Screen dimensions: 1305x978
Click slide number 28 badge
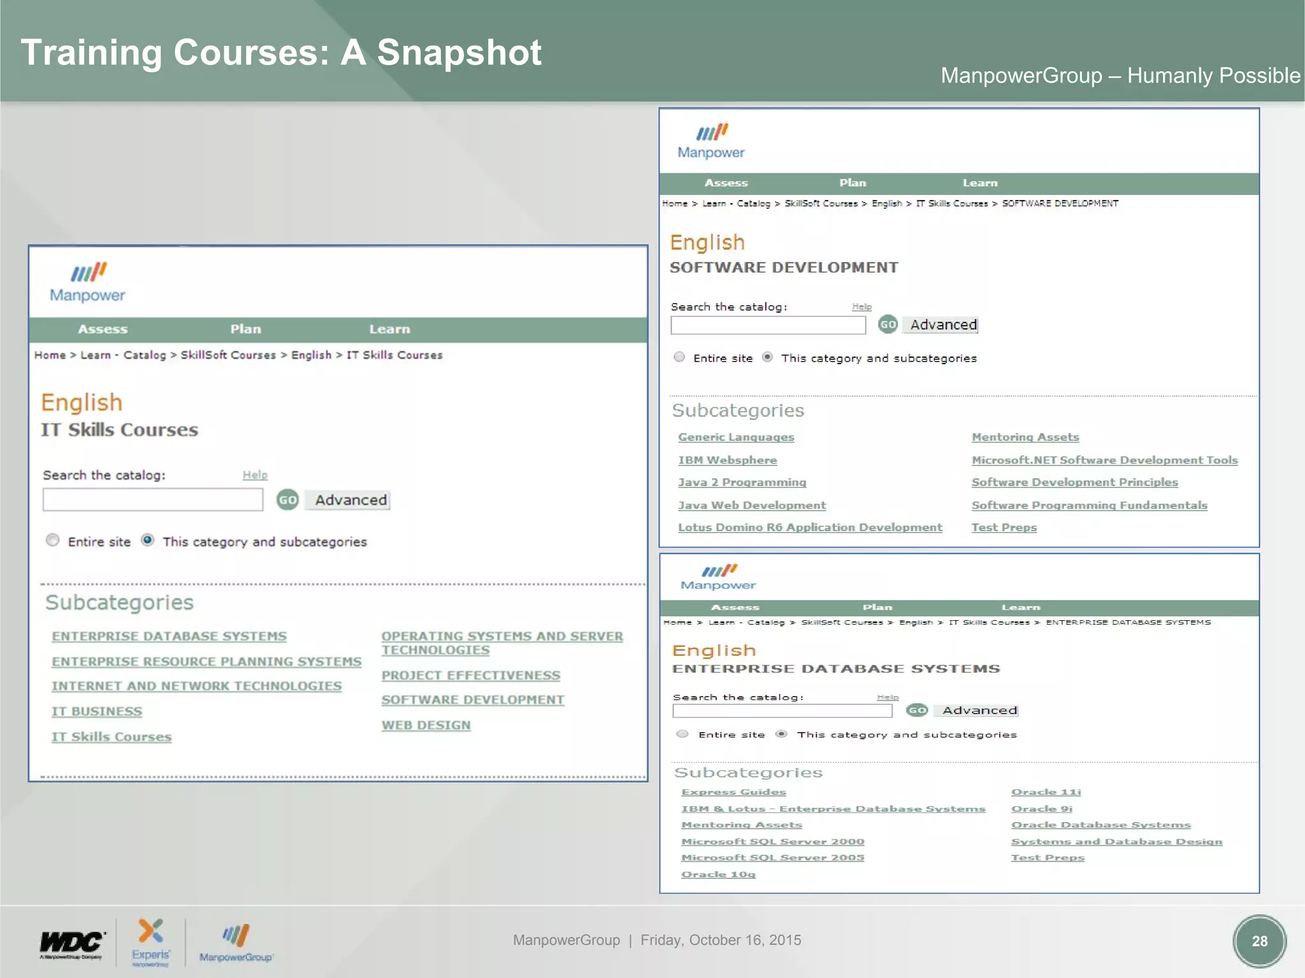pos(1259,941)
